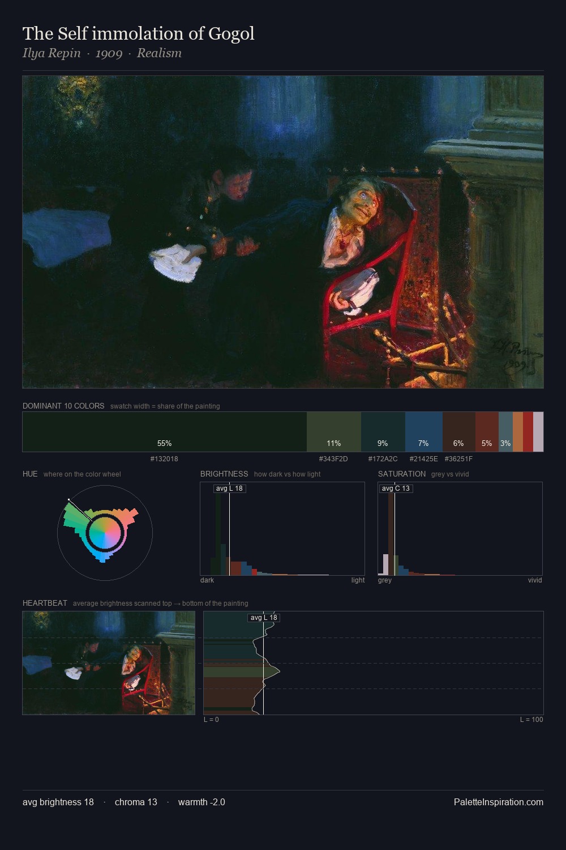Select the 3% slate grey swatch
Viewport: 566px width, 850px height.
[x=505, y=432]
